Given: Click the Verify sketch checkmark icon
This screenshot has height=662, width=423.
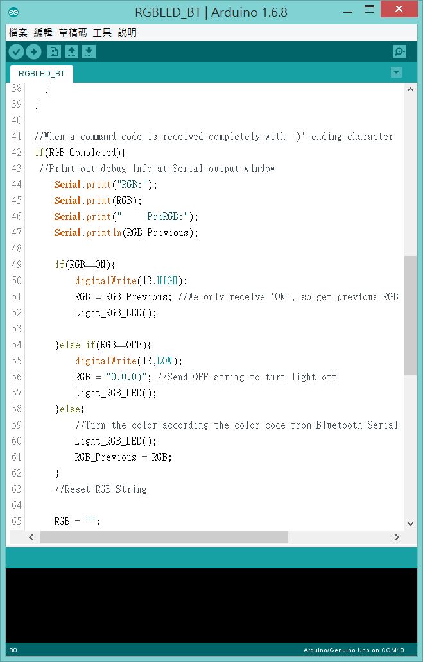Looking at the screenshot, I should click(x=17, y=52).
